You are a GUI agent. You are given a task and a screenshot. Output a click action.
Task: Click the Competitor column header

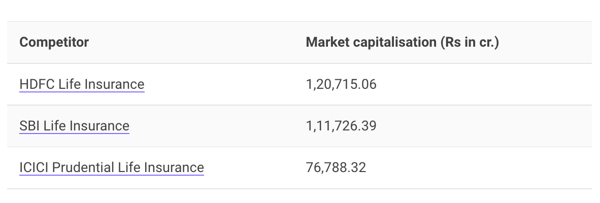[54, 43]
